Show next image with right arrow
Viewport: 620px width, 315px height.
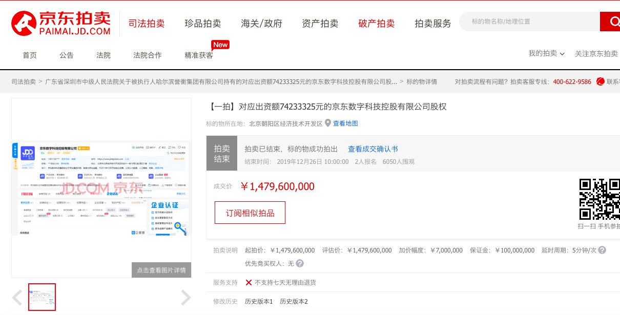(185, 298)
